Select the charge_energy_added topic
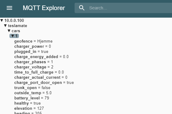Screen dimensions: 172x114 pos(41,57)
